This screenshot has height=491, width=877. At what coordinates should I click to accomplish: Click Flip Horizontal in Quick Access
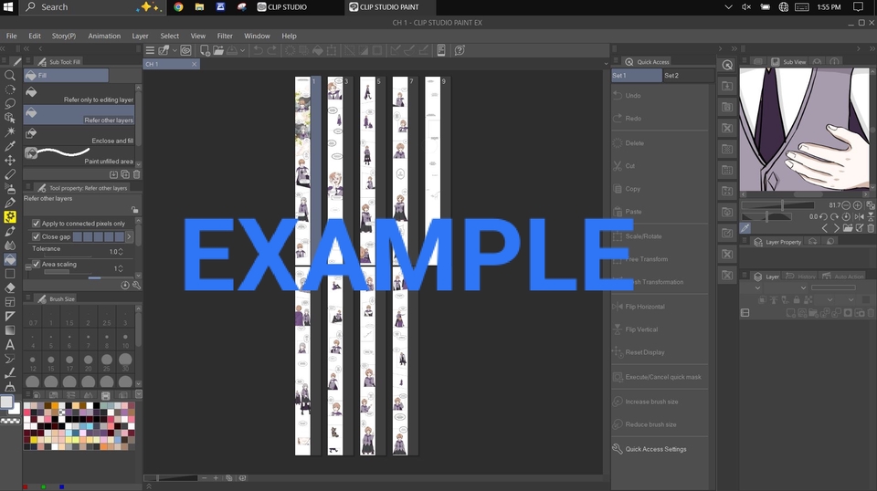pos(645,307)
